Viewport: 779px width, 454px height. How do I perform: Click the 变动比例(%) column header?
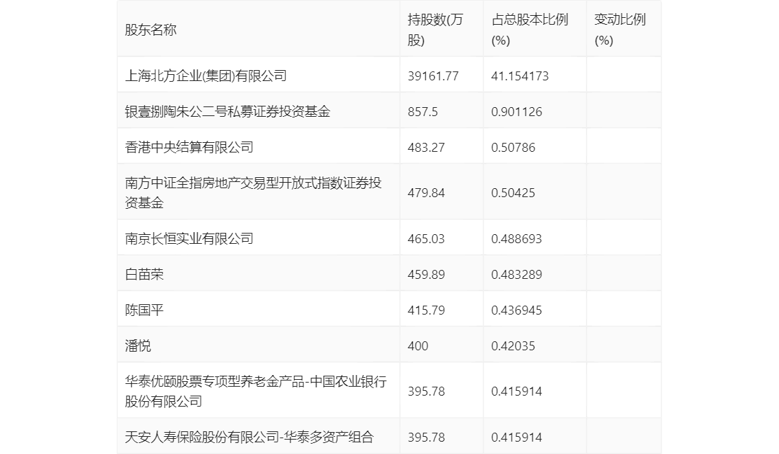[620, 30]
